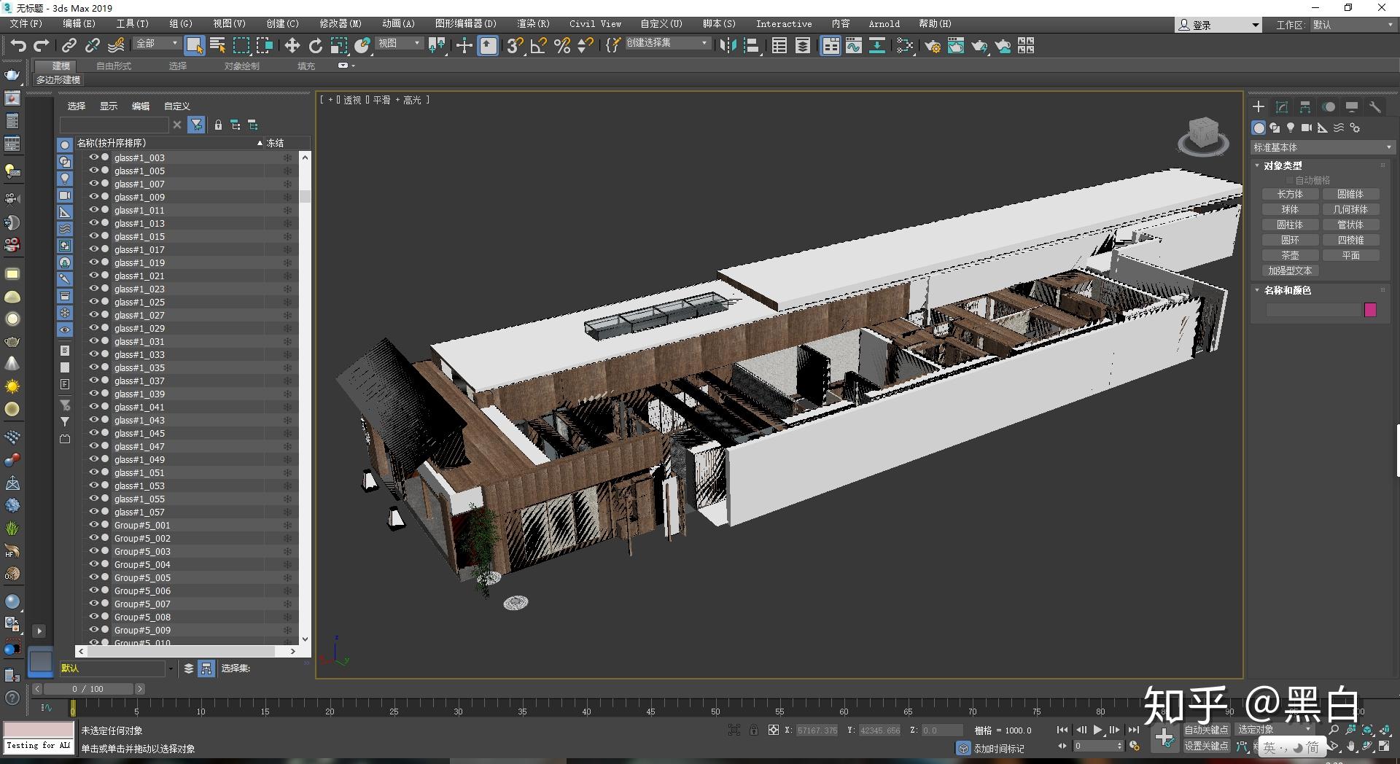Toggle the Auto Key (自动关键点) mode
This screenshot has height=764, width=1400.
[1205, 730]
